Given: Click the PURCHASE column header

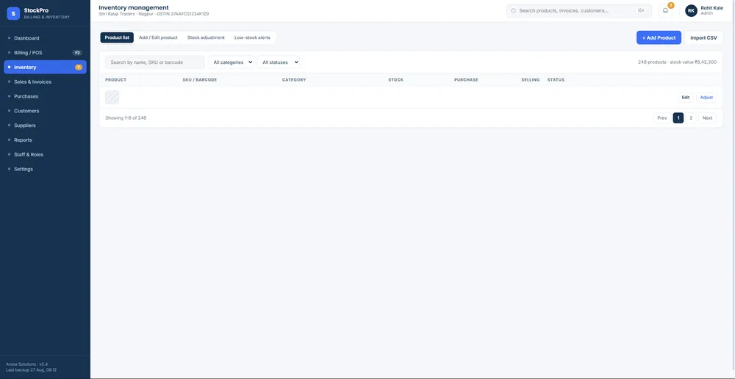Looking at the screenshot, I should coord(466,79).
